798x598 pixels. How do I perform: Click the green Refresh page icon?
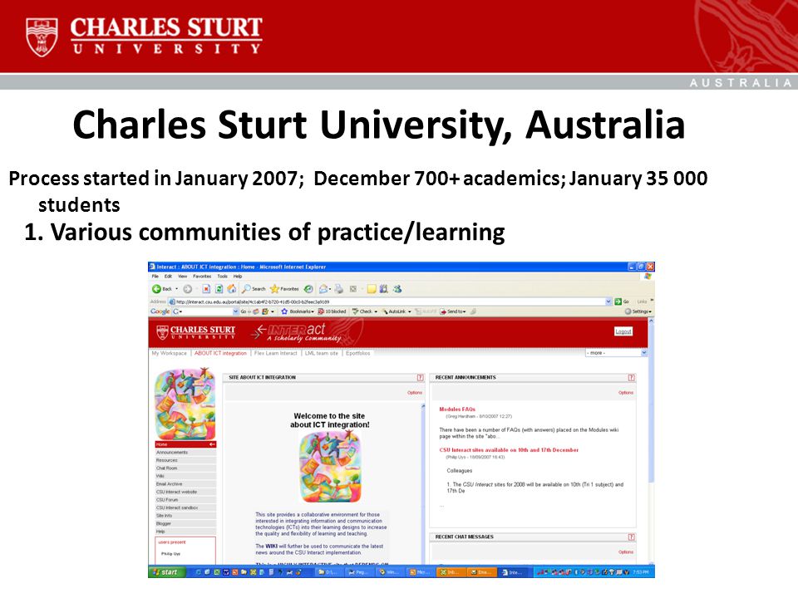pos(219,289)
